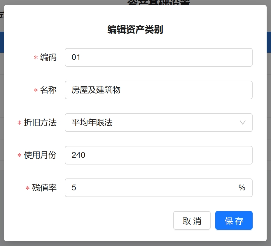Click the red asterisk beside 编码

tap(36, 58)
